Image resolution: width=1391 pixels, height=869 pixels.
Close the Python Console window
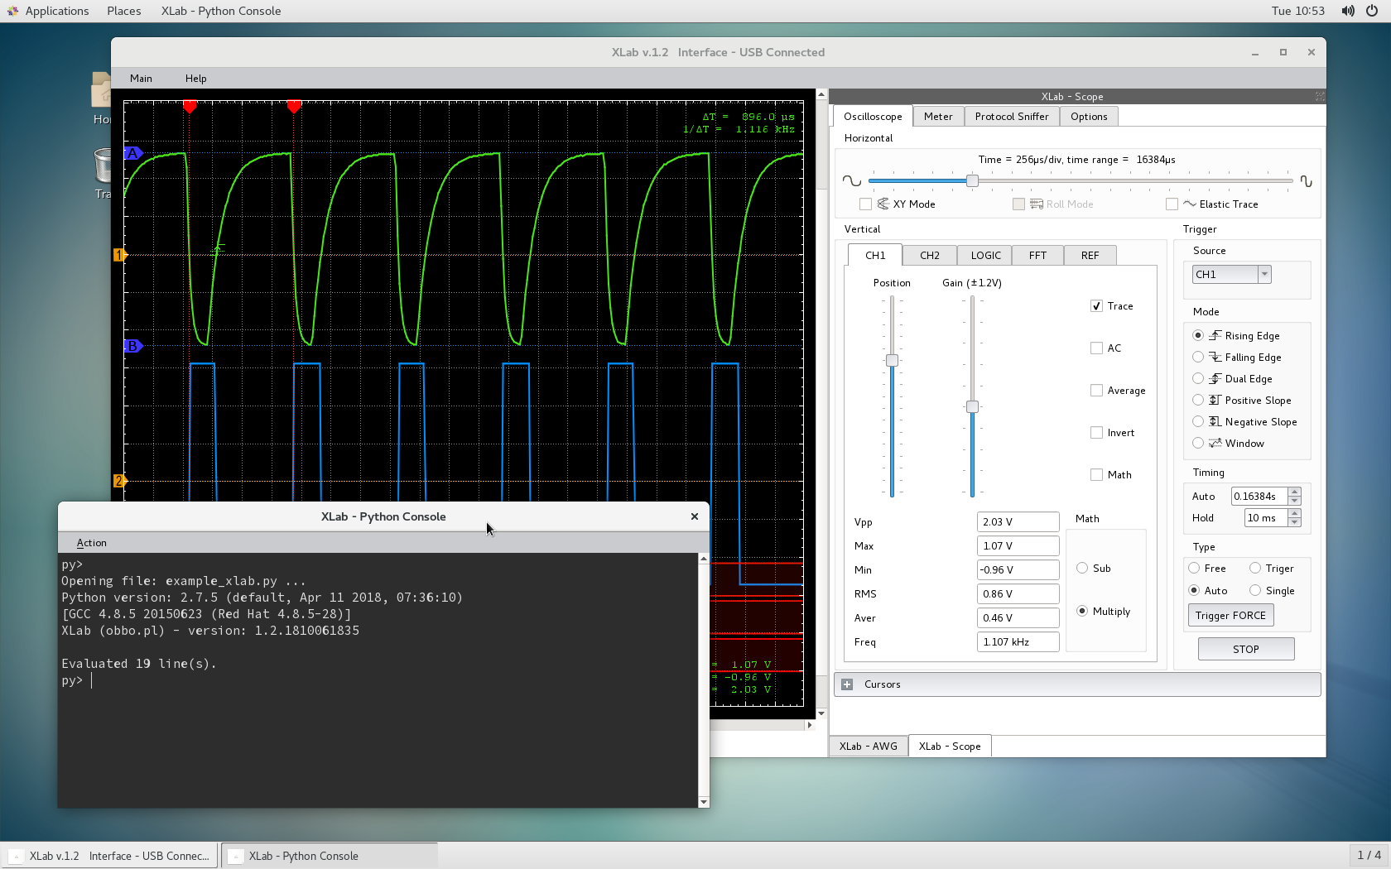695,516
